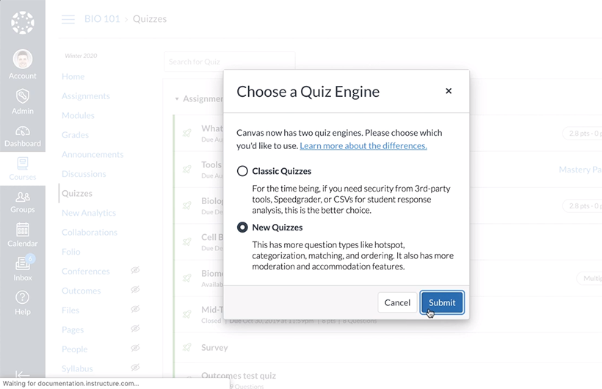Open the Groups icon in the sidebar
The height and width of the screenshot is (389, 602).
click(23, 197)
